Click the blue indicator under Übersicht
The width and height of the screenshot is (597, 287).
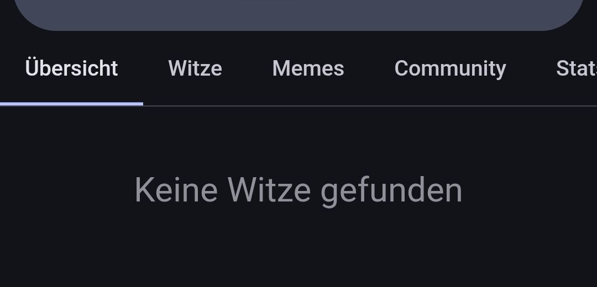pos(71,104)
